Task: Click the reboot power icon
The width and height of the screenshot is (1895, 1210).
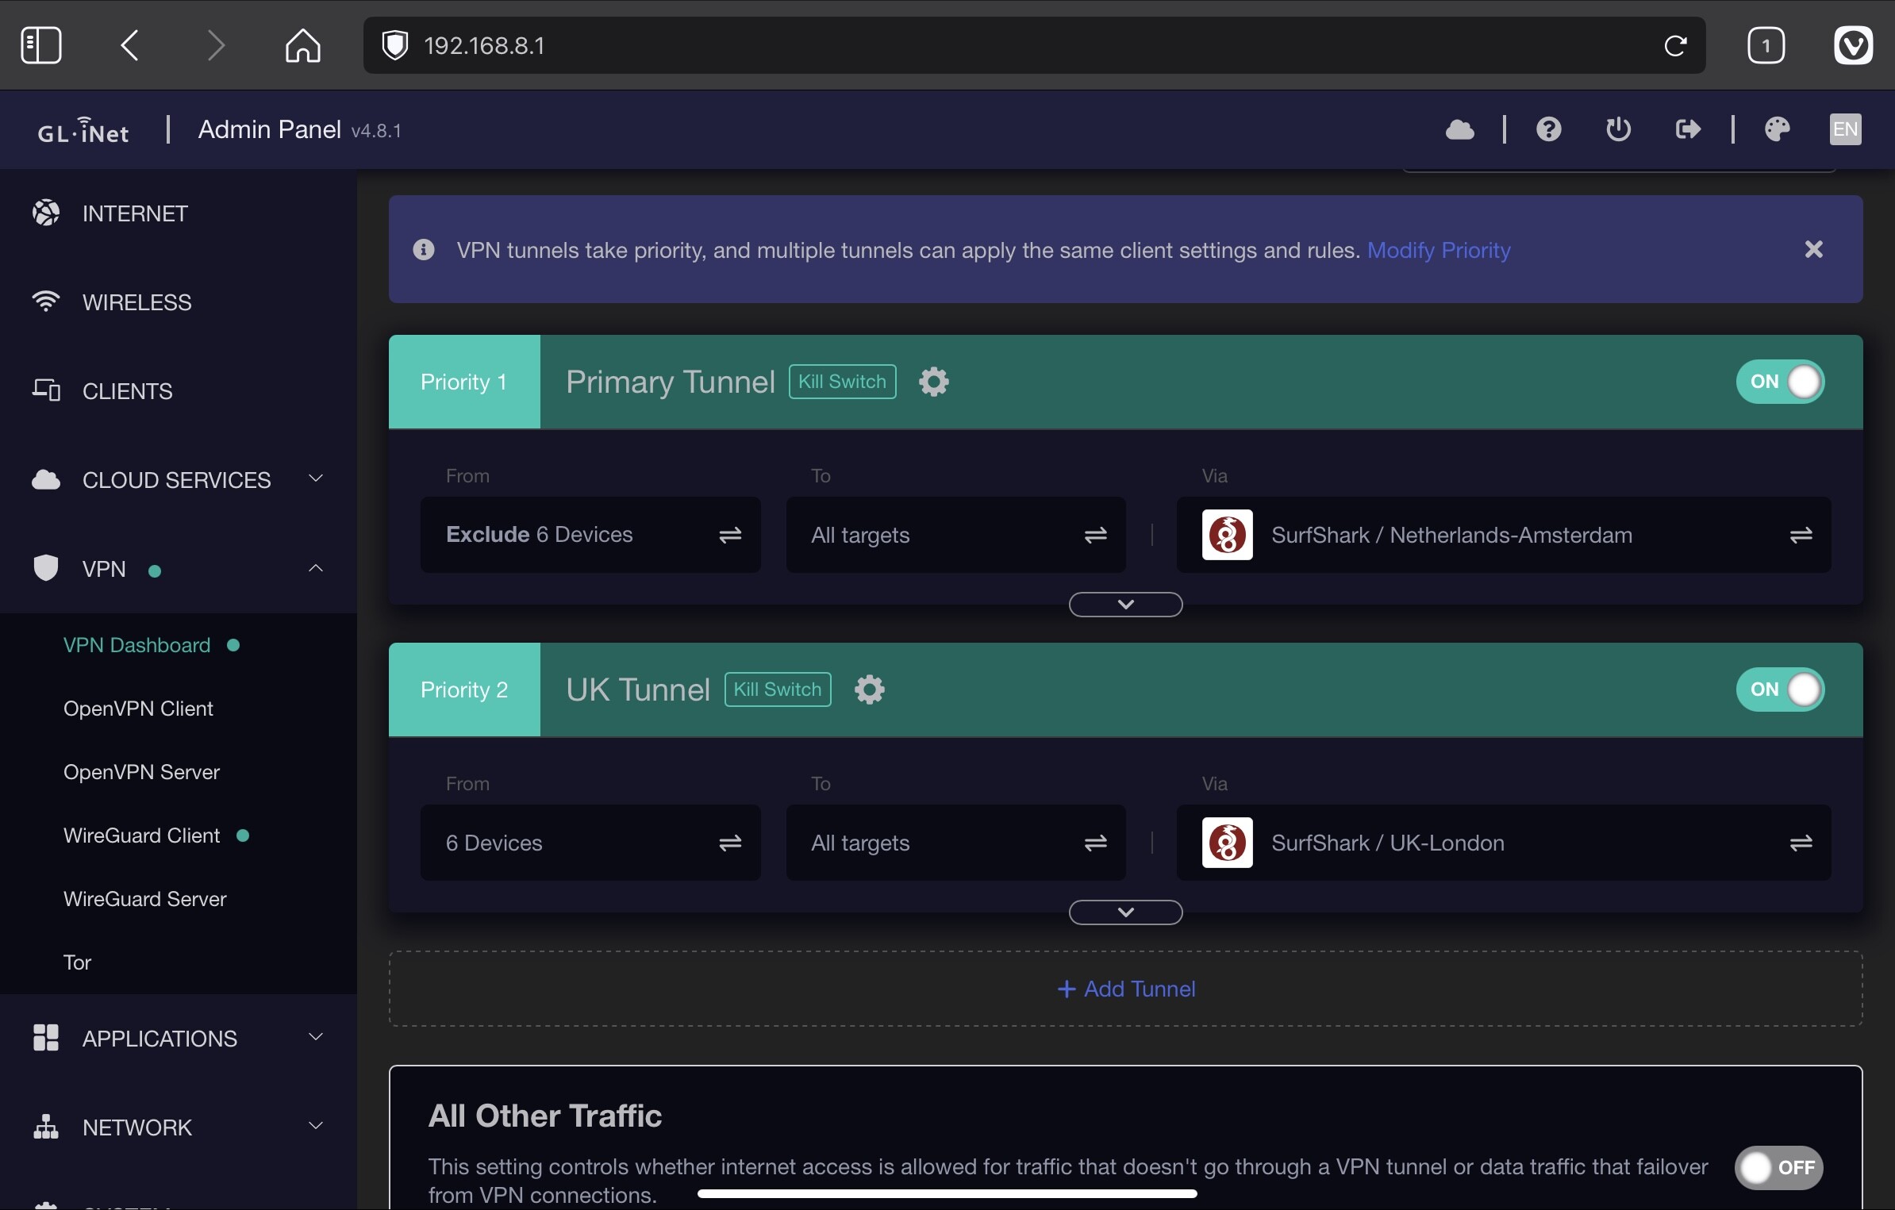Action: click(x=1618, y=129)
